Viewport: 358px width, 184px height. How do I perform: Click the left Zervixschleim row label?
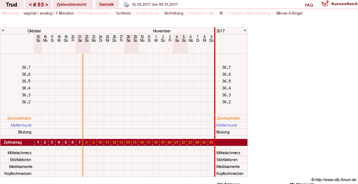click(x=19, y=118)
